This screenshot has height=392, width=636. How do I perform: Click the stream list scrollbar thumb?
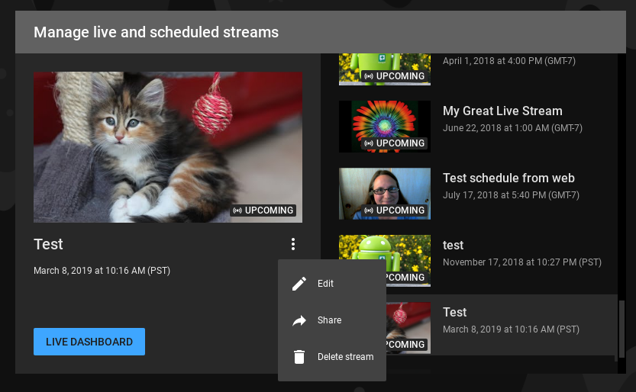(621, 329)
